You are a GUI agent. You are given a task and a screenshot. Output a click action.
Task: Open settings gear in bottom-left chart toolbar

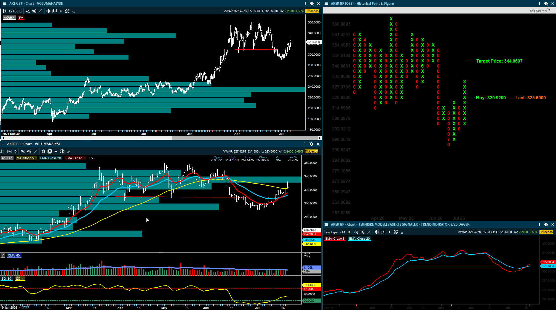pyautogui.click(x=43, y=151)
